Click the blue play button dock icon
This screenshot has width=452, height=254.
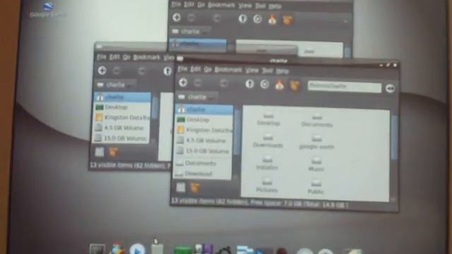[137, 249]
